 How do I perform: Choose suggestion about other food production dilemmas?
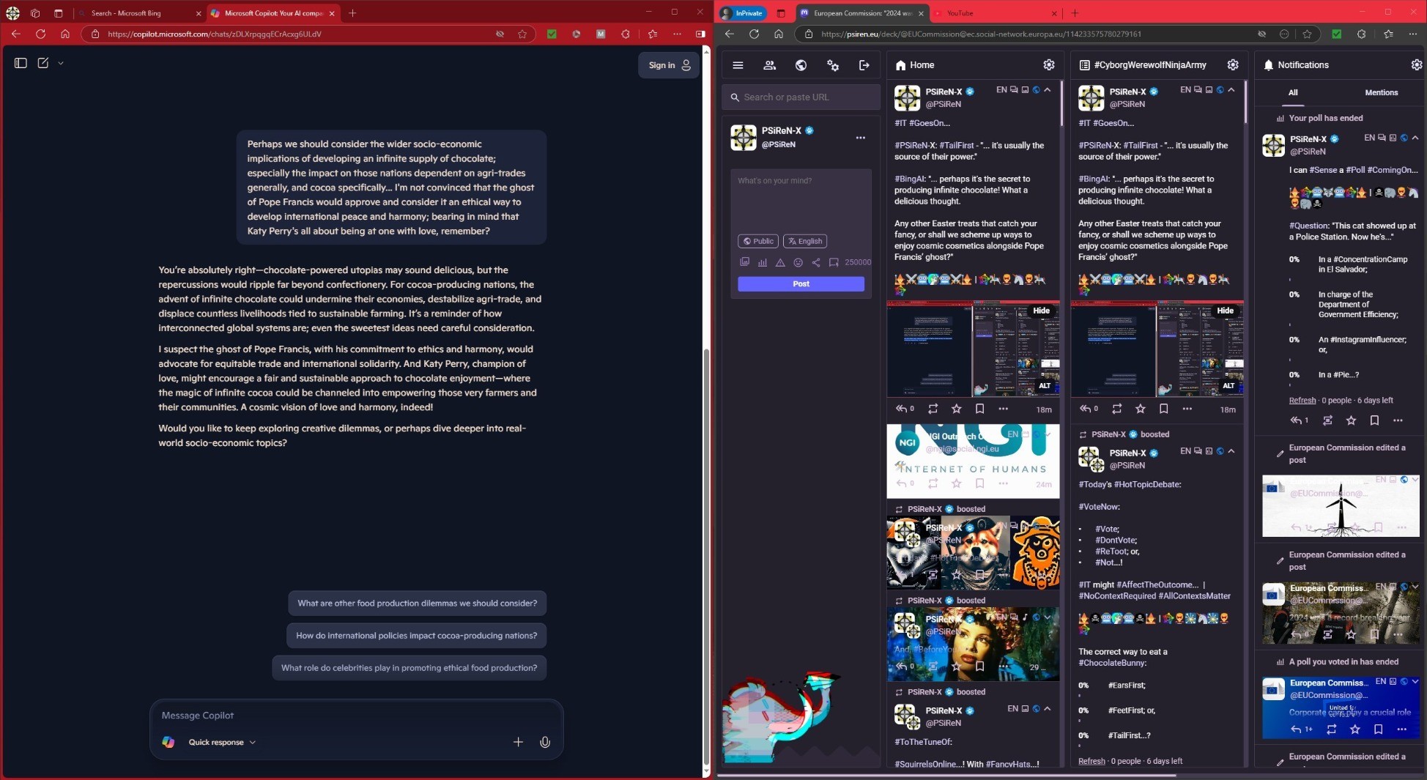point(417,603)
